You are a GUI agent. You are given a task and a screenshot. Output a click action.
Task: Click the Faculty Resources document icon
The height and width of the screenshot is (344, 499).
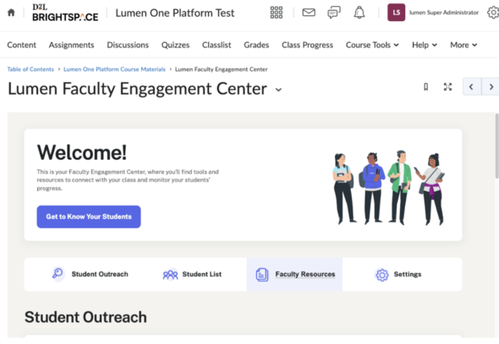[262, 275]
